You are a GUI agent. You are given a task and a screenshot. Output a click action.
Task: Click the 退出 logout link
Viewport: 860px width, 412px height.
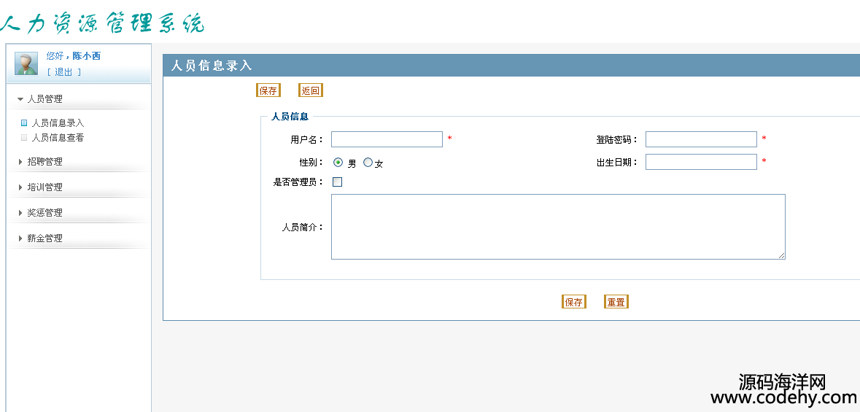click(63, 72)
